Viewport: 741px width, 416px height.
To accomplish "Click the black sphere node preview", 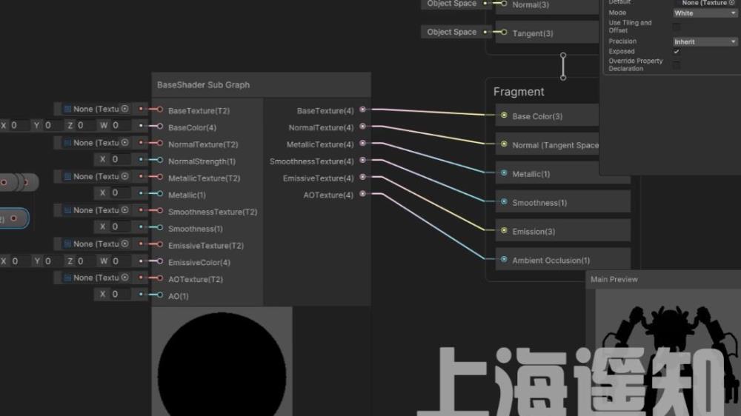I will (222, 363).
